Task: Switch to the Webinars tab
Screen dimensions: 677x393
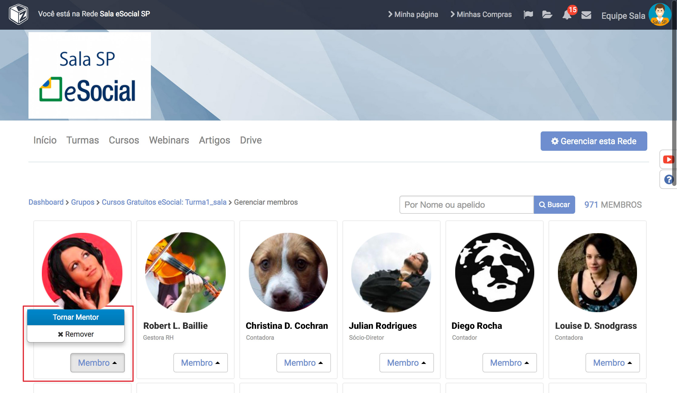Action: (x=169, y=140)
